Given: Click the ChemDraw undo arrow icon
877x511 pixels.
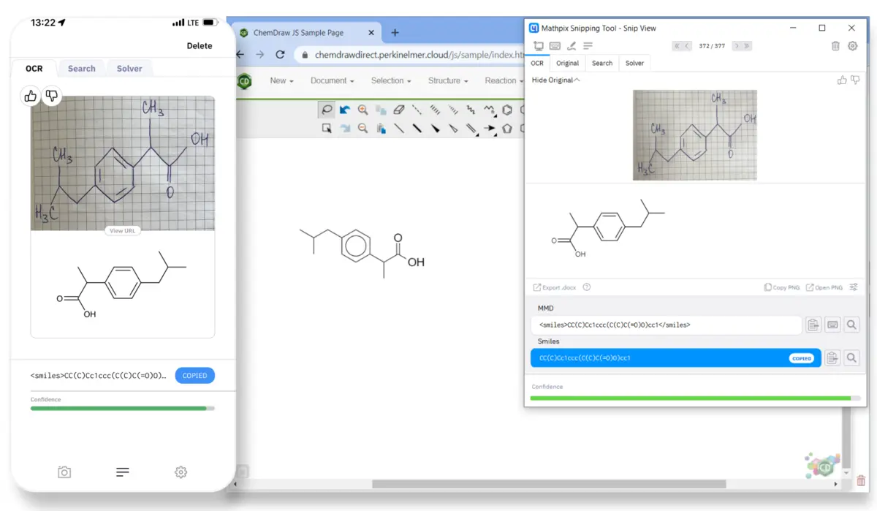Looking at the screenshot, I should [344, 110].
